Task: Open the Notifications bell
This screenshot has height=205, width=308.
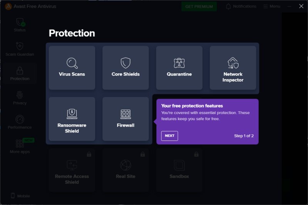Action: [x=241, y=7]
